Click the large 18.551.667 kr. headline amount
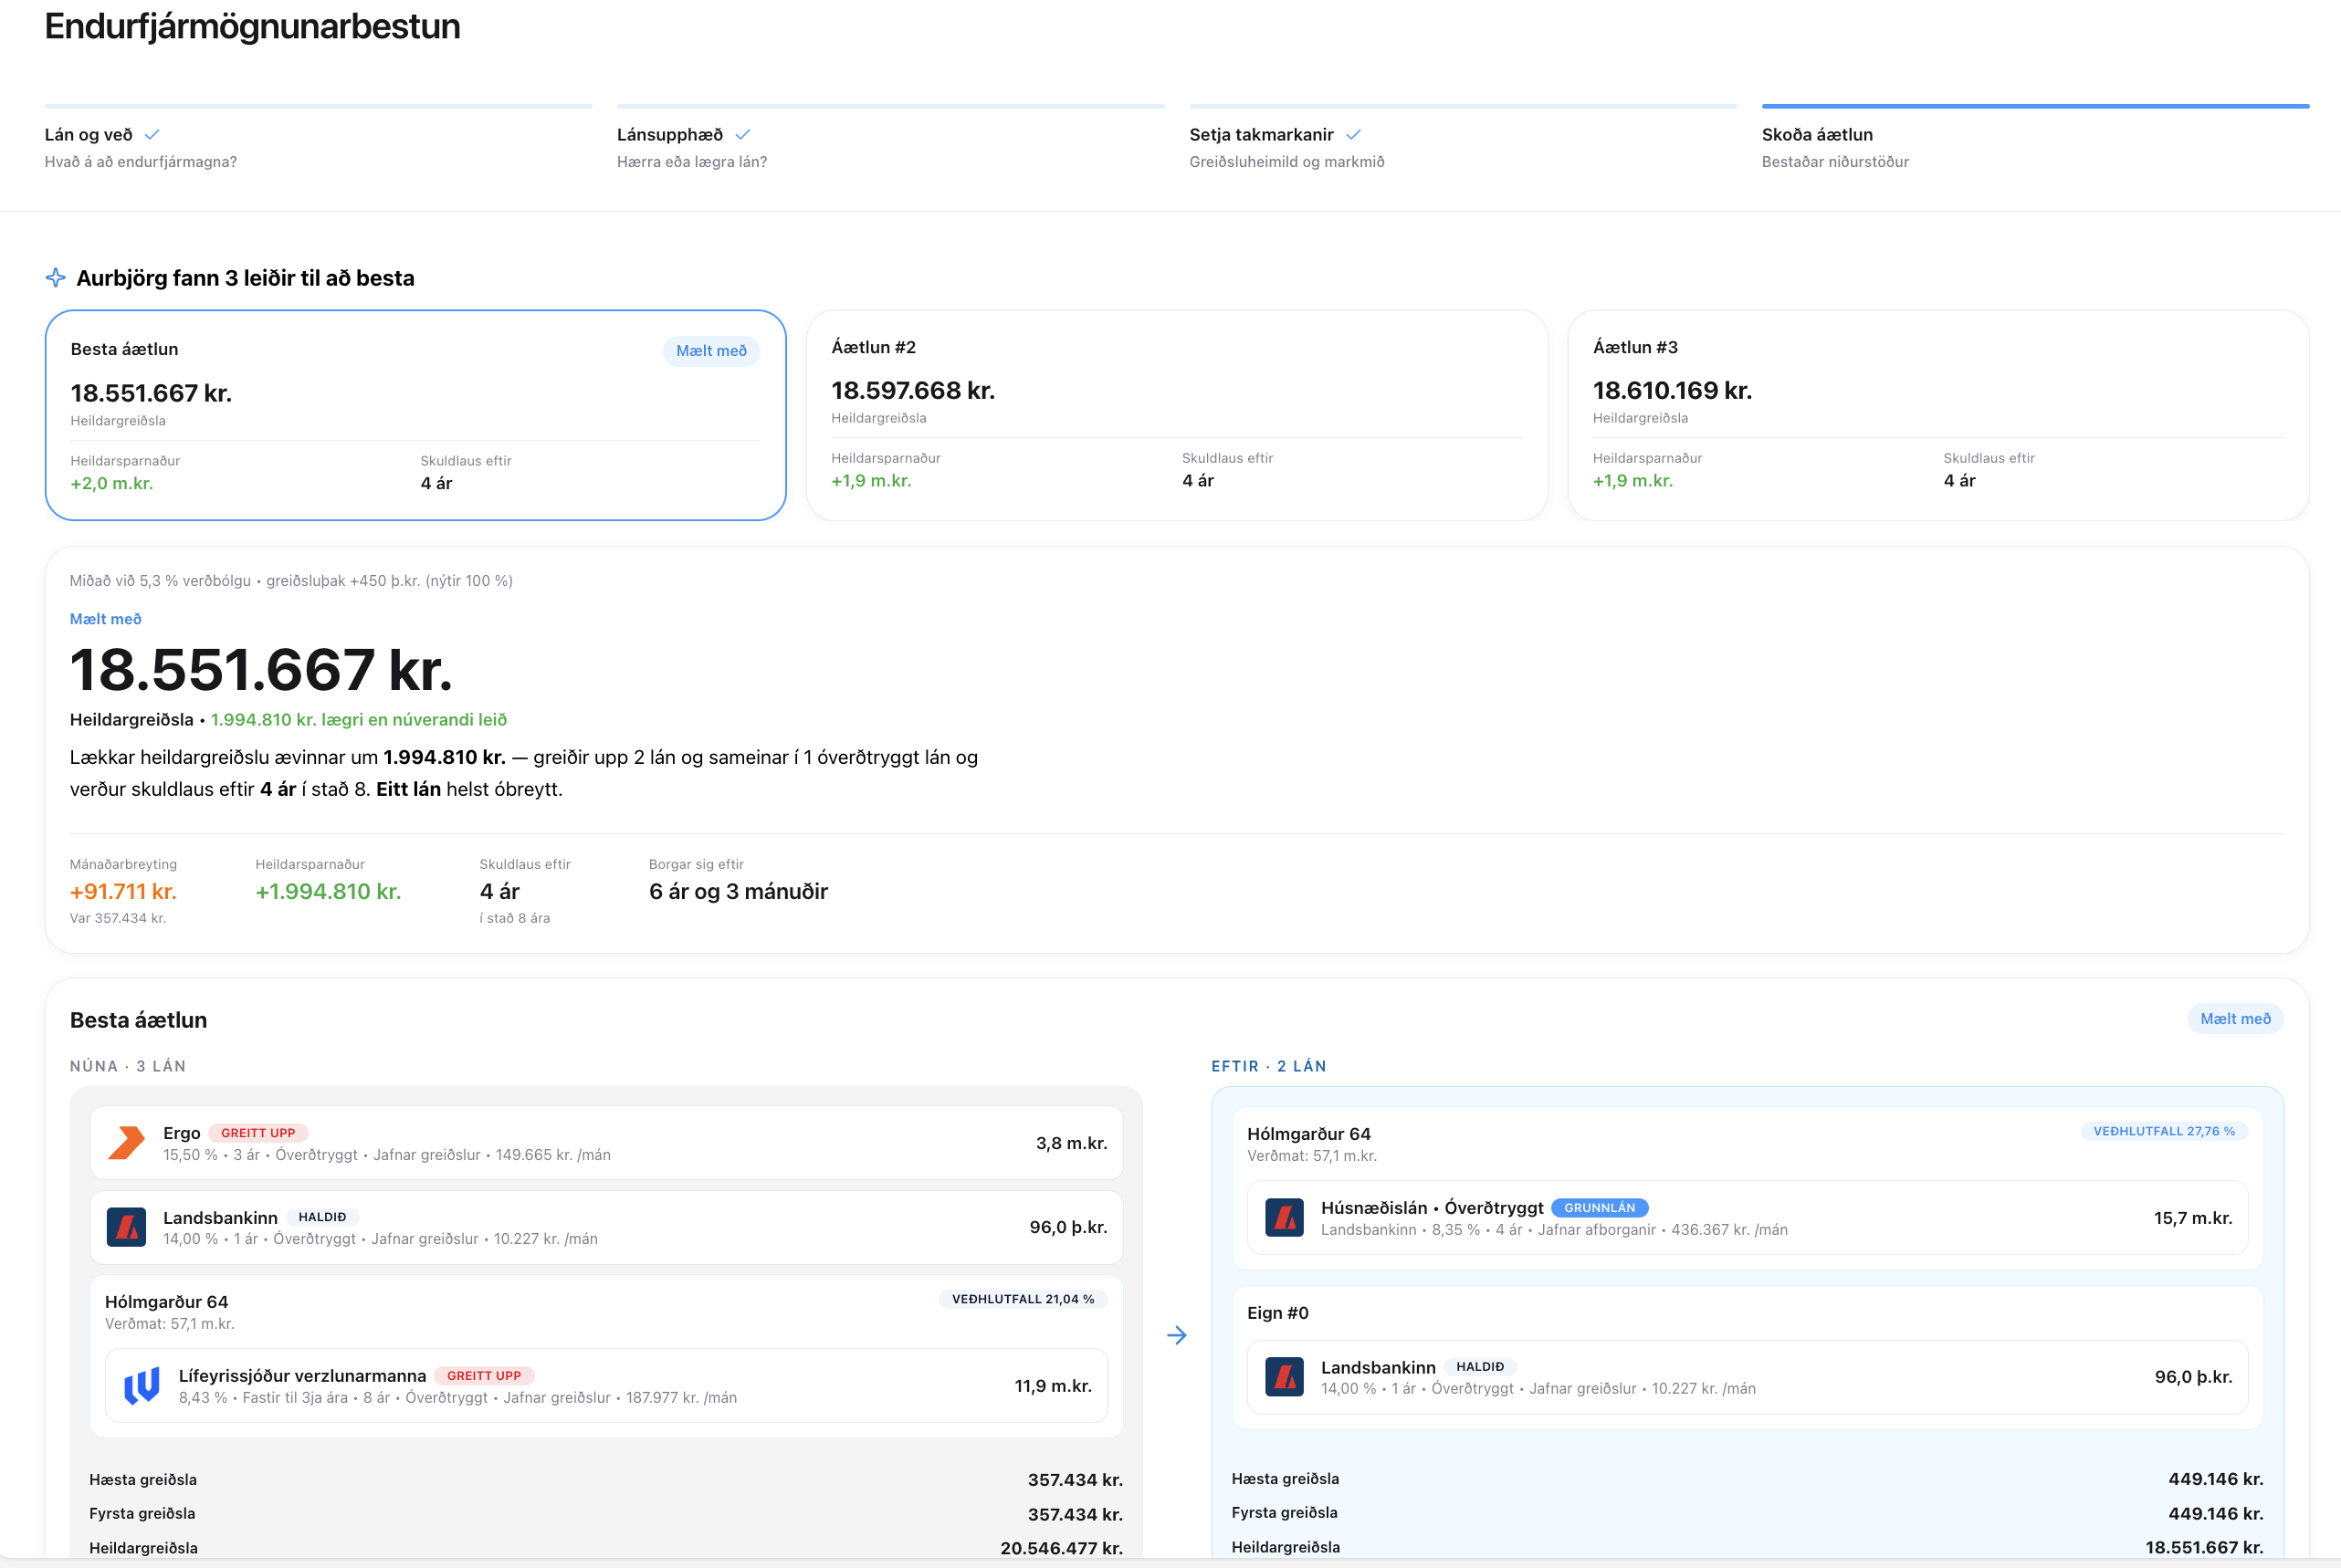 (261, 669)
